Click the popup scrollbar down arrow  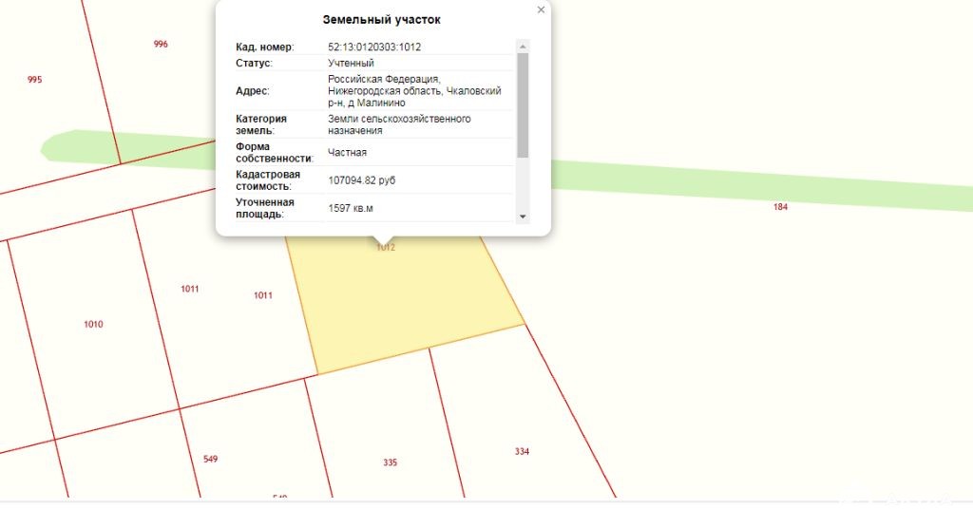[x=523, y=217]
